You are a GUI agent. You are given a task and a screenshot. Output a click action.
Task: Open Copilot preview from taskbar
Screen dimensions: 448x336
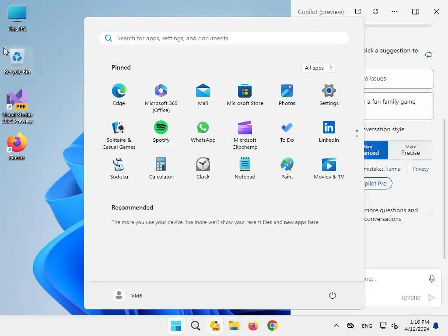click(215, 325)
